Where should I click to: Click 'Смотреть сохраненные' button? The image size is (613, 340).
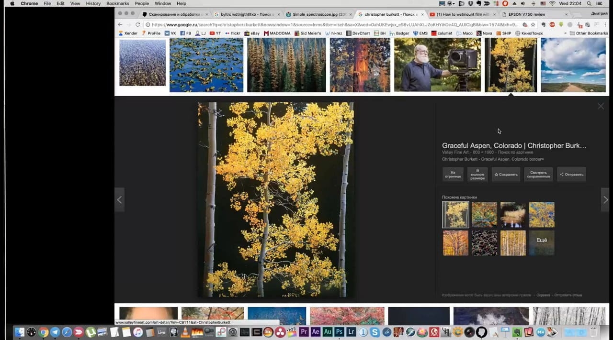539,175
